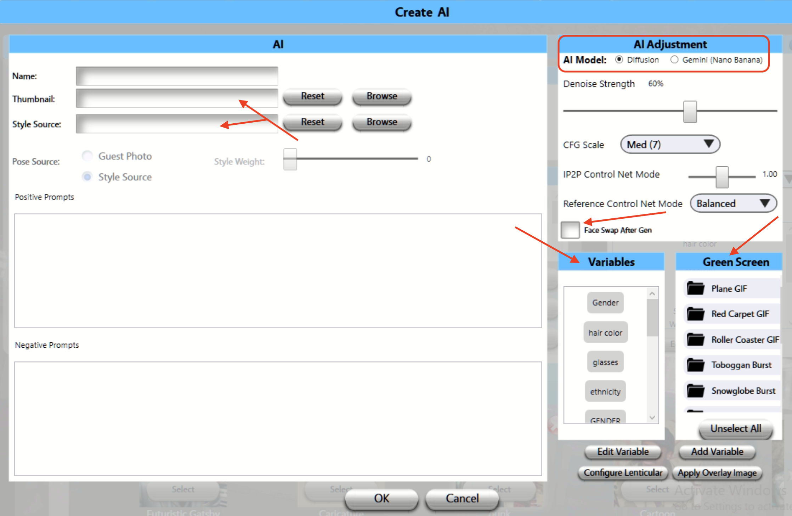Viewport: 792px width, 516px height.
Task: Click the Roller Coaster GIF folder icon
Action: (x=696, y=340)
